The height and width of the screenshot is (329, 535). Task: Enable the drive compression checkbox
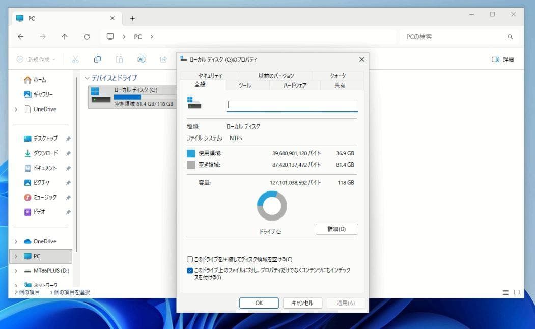pyautogui.click(x=189, y=259)
